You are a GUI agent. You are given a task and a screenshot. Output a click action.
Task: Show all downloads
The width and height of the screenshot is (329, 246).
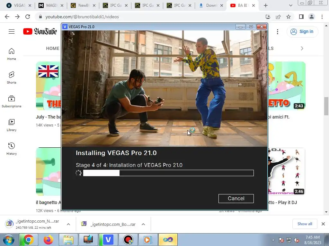click(x=305, y=224)
